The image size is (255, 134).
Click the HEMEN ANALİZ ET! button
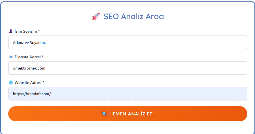[x=128, y=114]
